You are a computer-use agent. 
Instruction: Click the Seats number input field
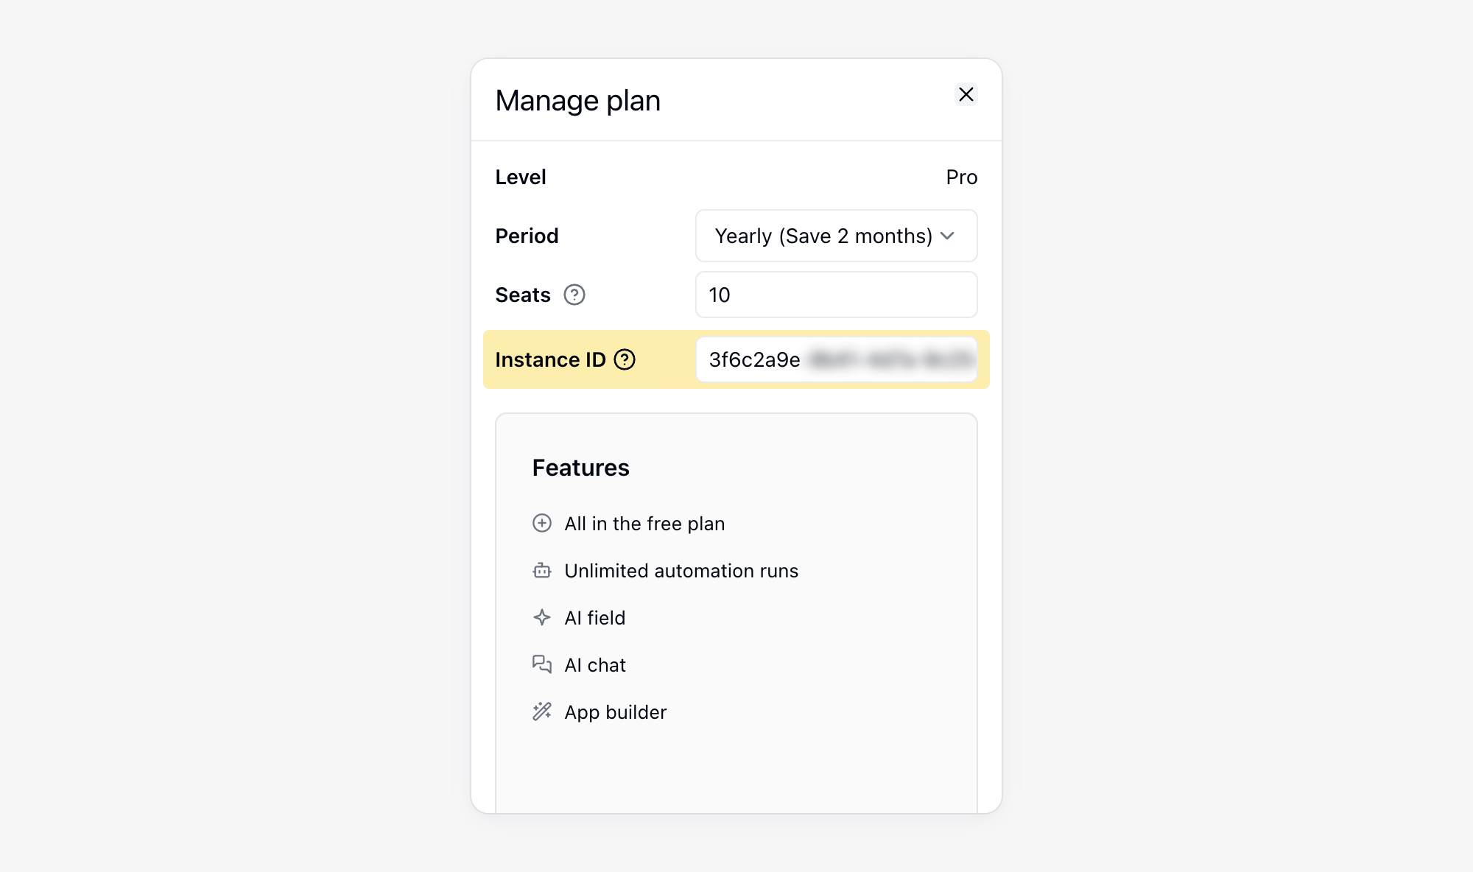point(836,295)
